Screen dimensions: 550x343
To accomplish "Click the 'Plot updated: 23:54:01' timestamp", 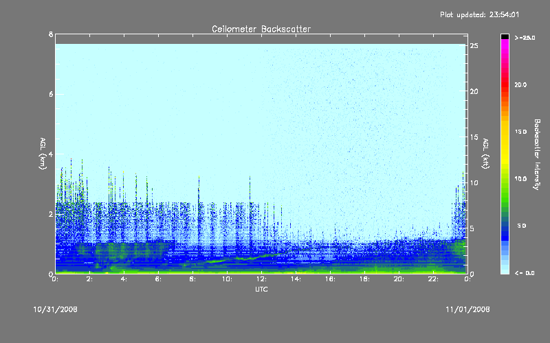I will tap(479, 14).
